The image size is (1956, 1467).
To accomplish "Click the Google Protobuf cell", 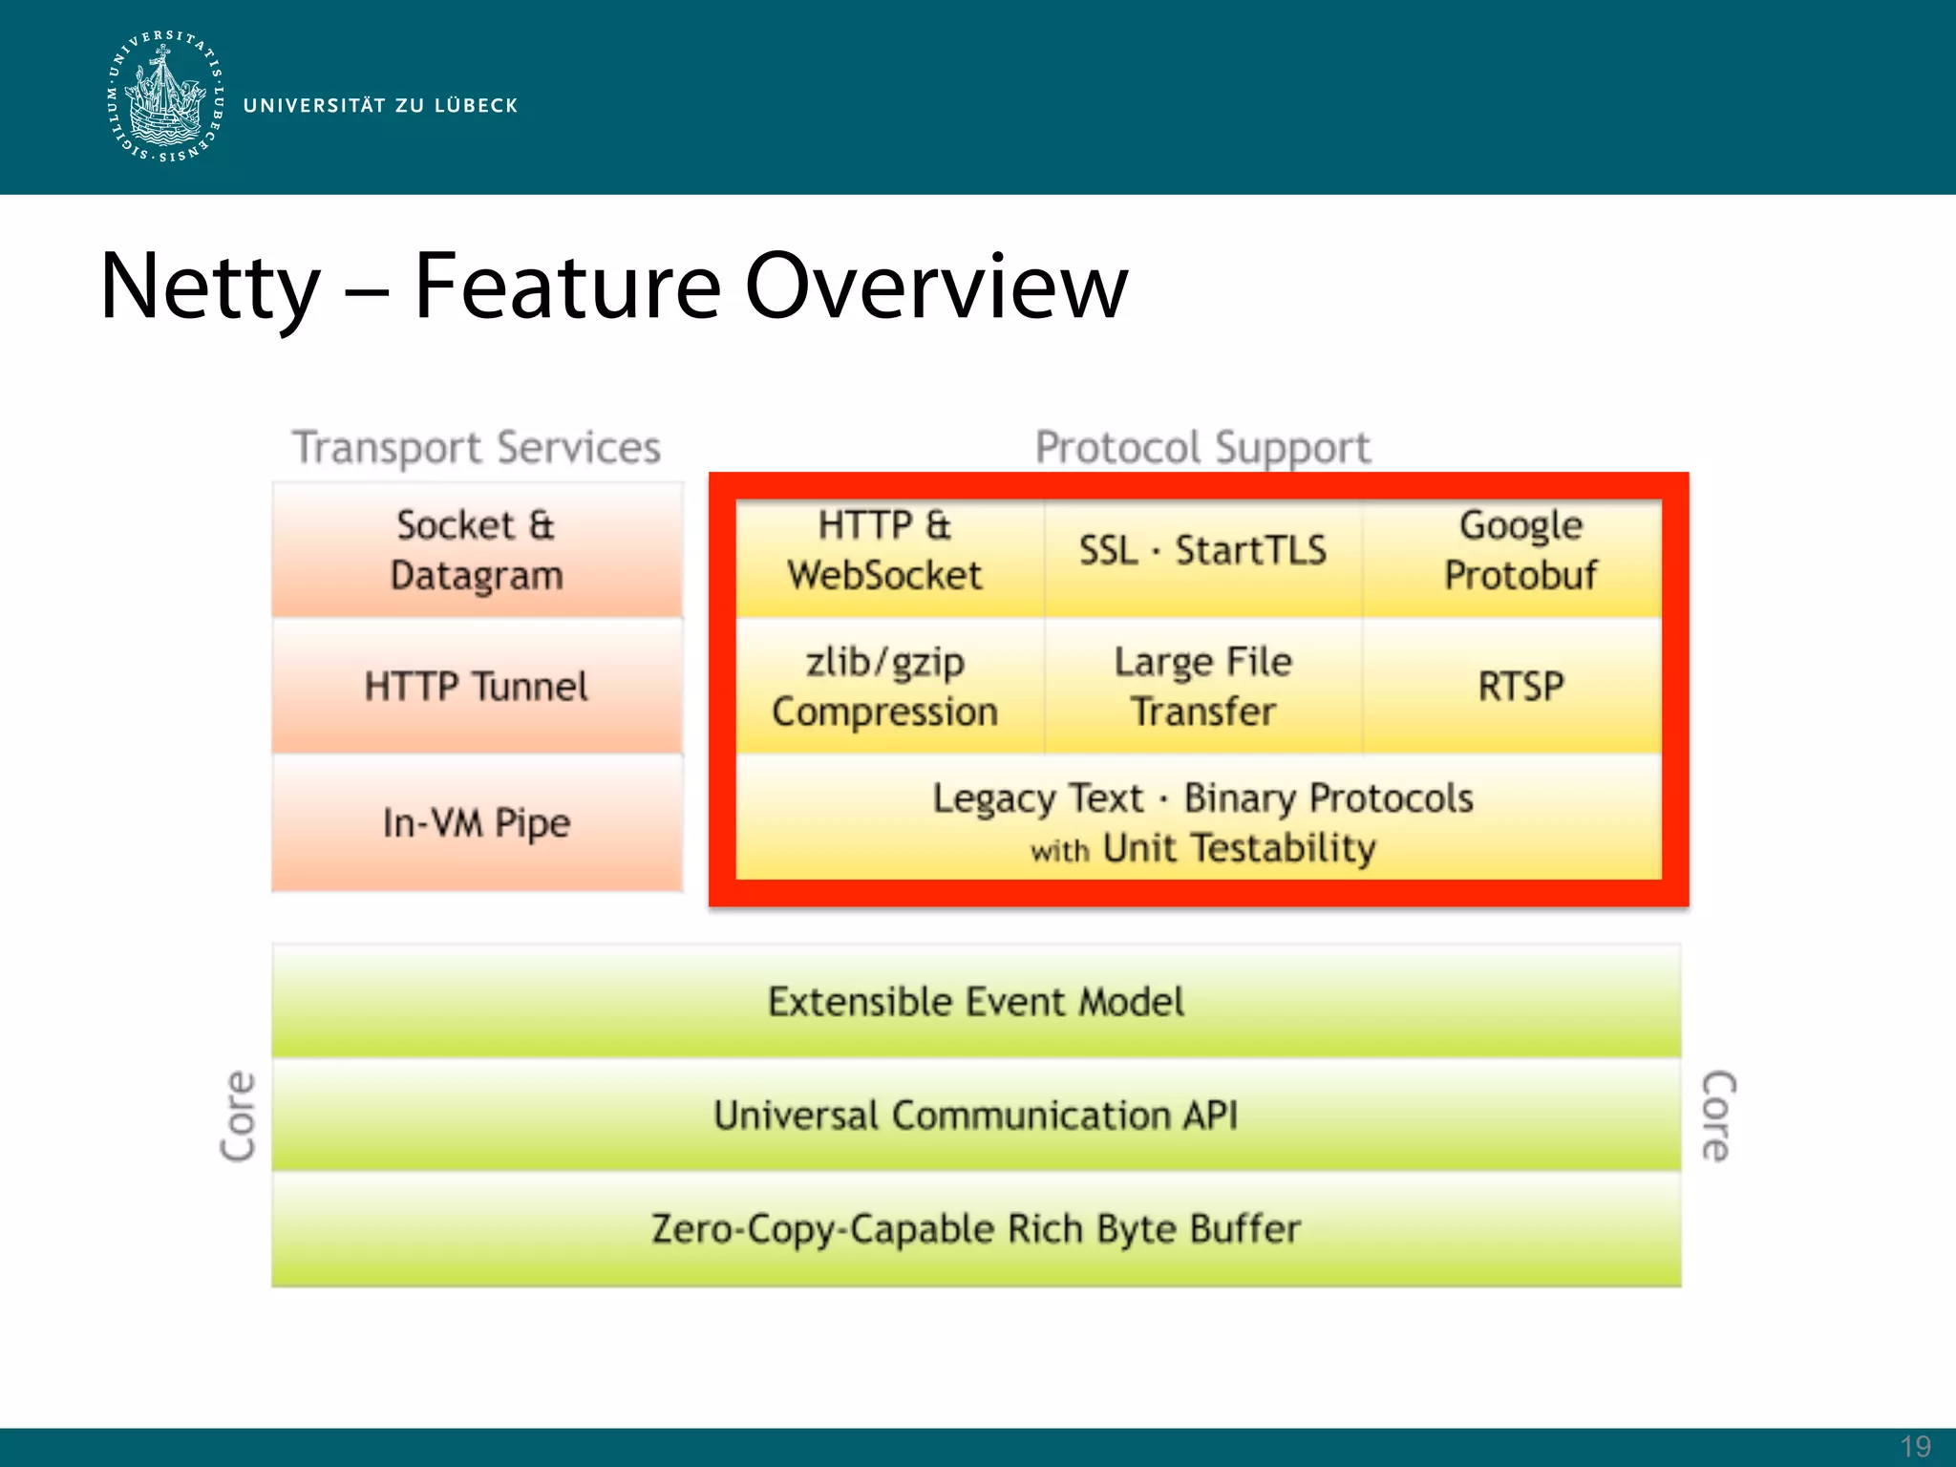I will click(x=1520, y=550).
